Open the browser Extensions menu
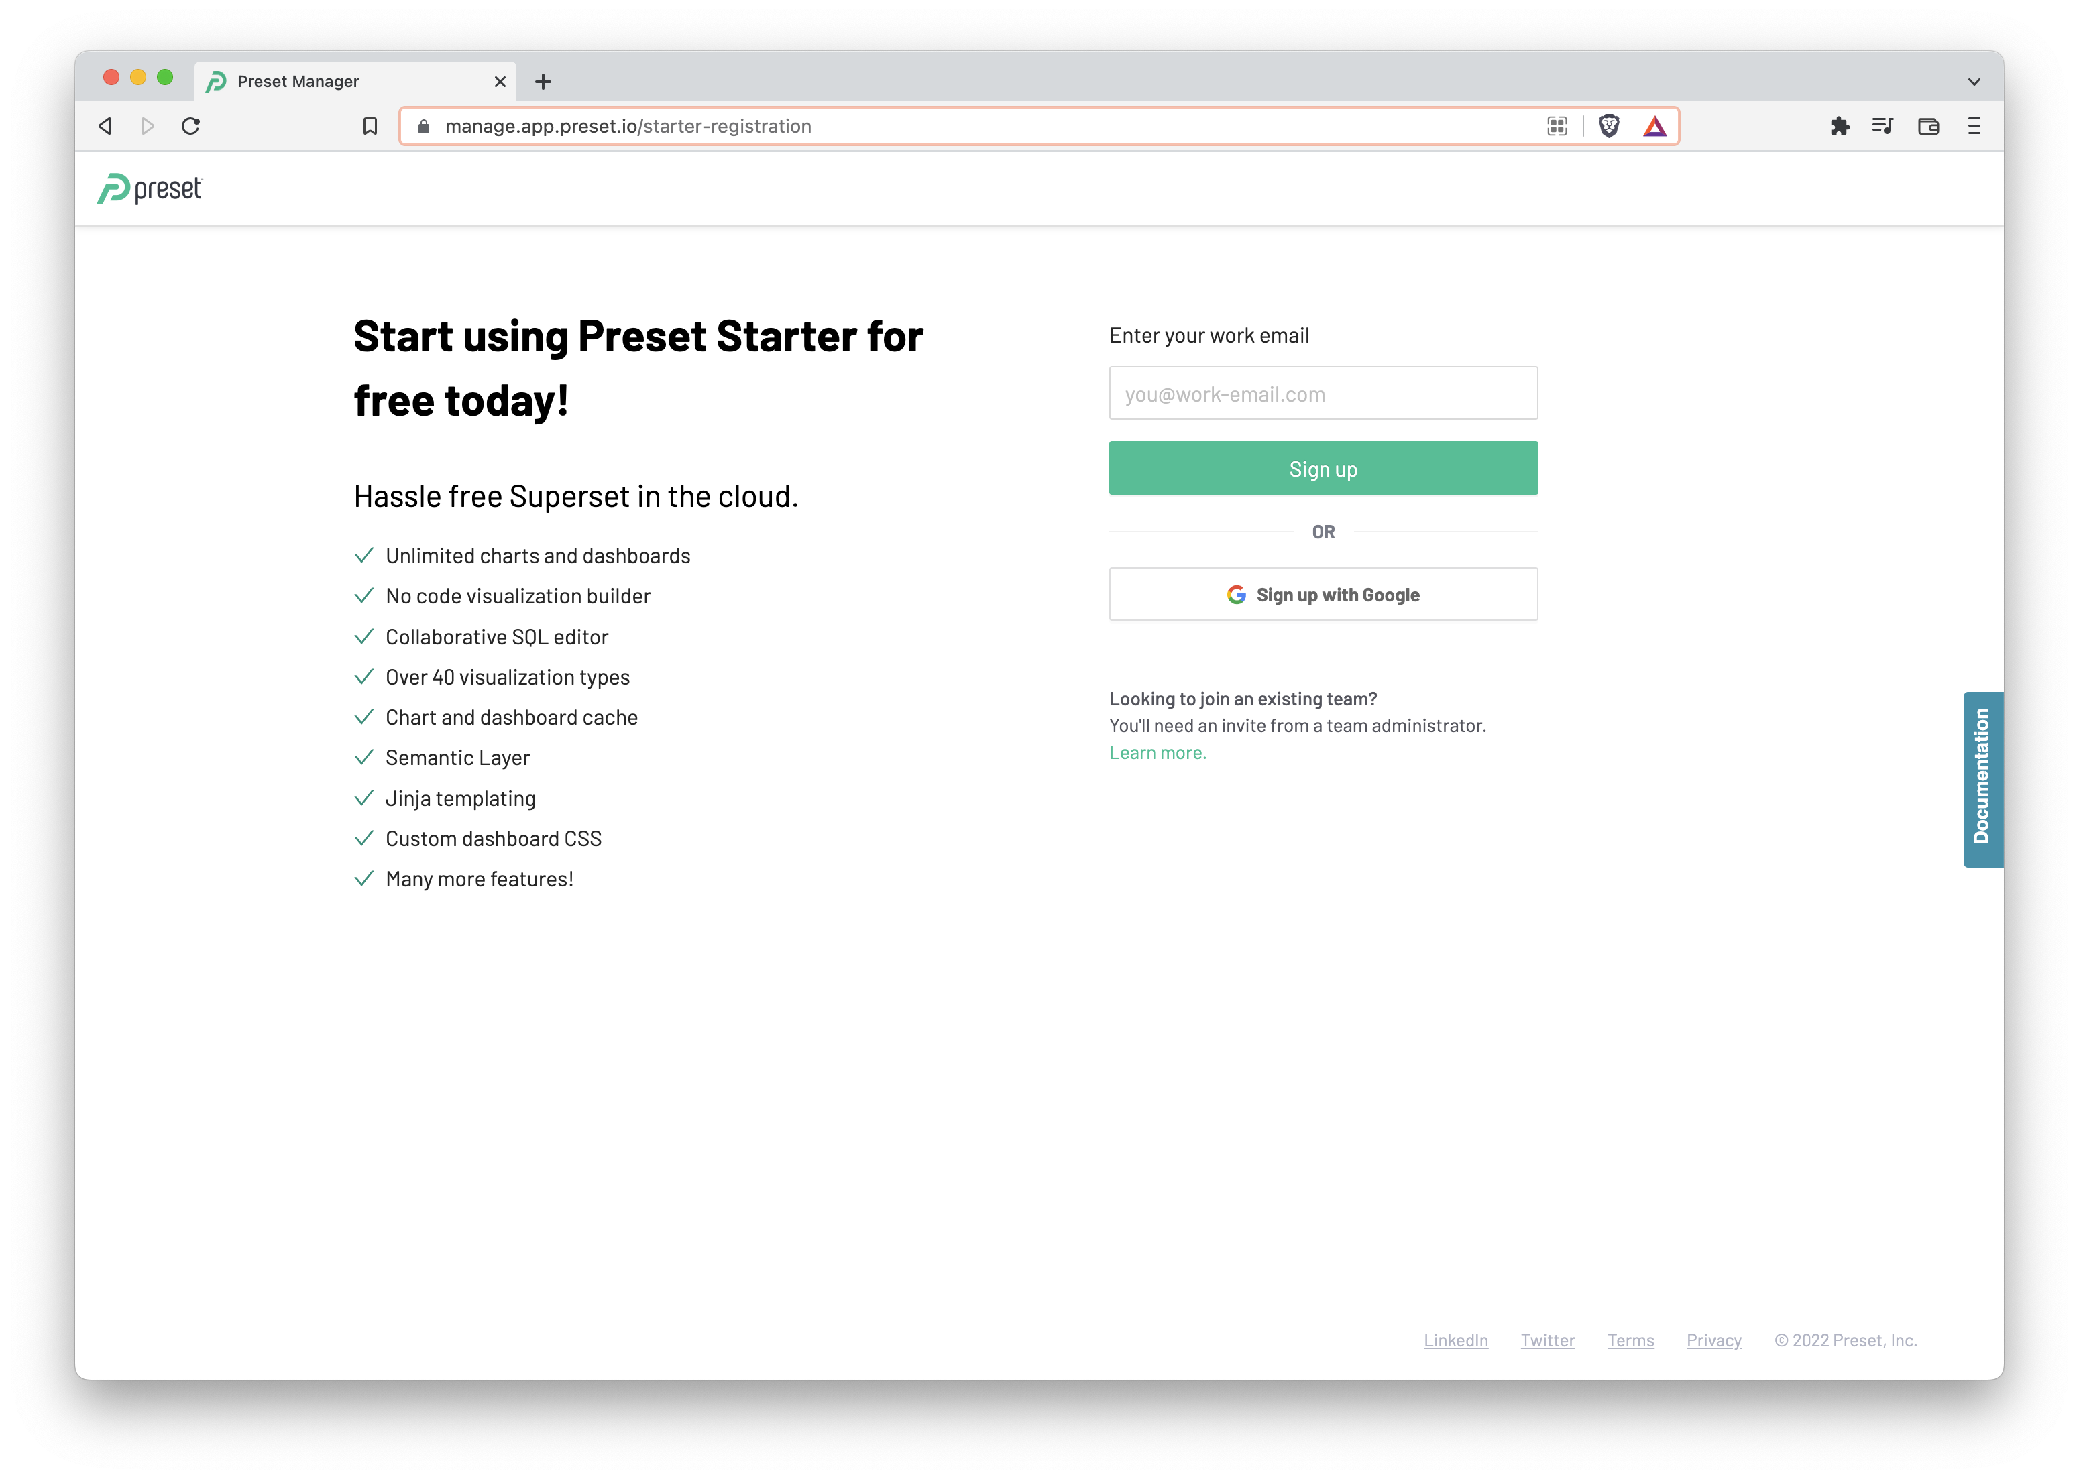The width and height of the screenshot is (2079, 1479). [1840, 125]
